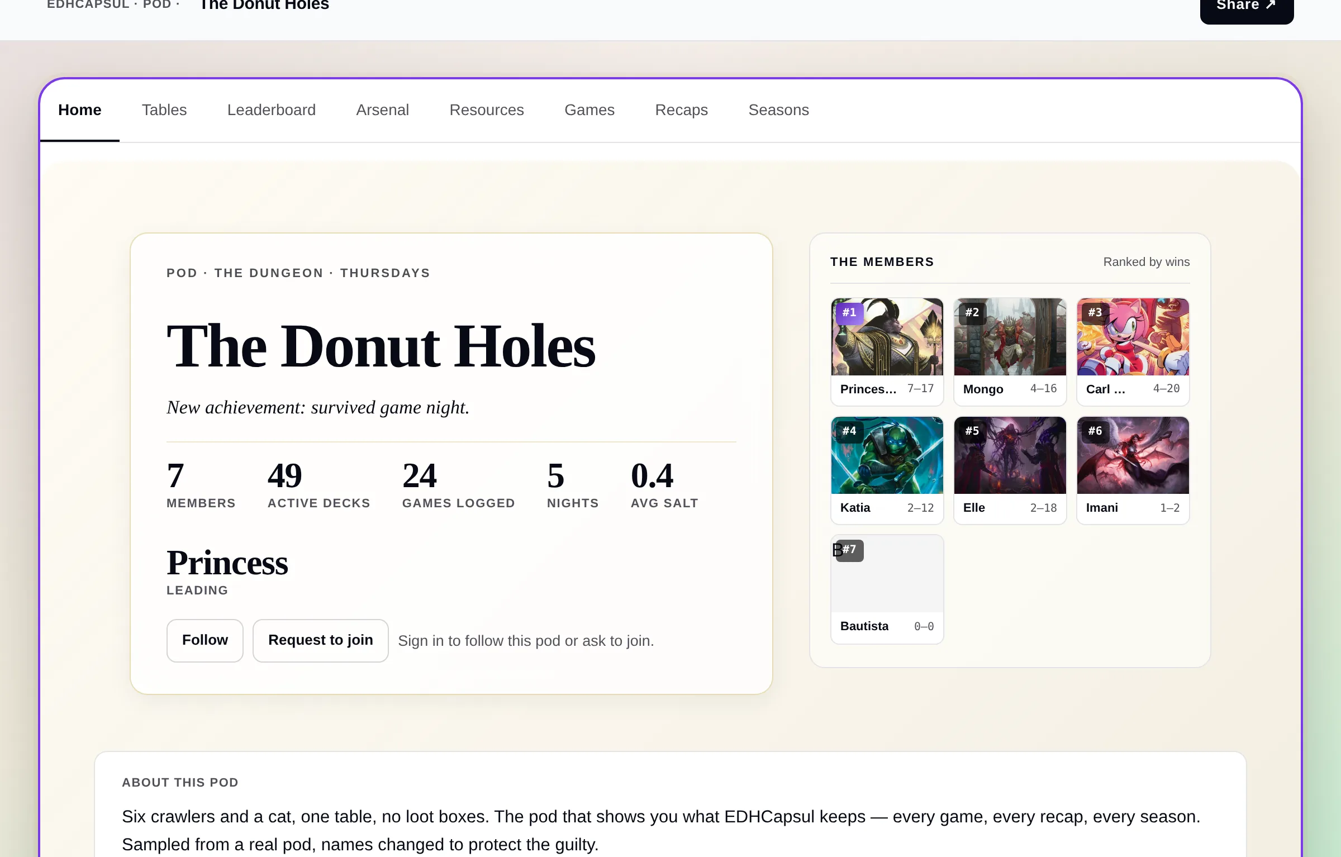Click Request to join button
Viewport: 1341px width, 857px height.
[321, 640]
